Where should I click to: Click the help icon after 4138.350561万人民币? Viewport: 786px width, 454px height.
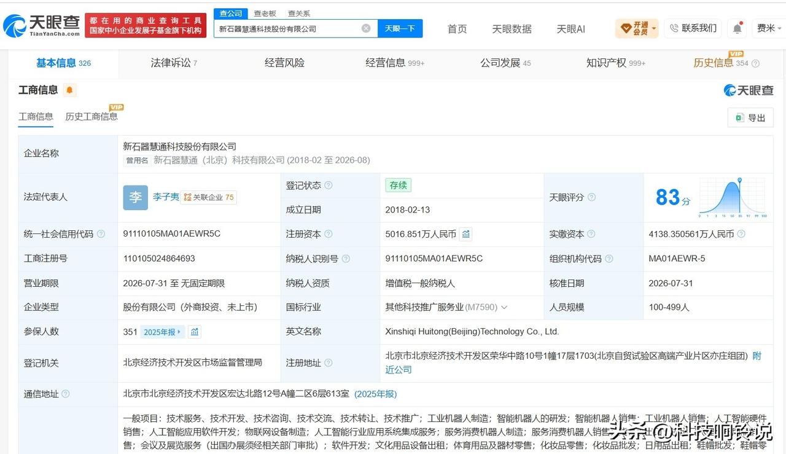click(x=741, y=234)
